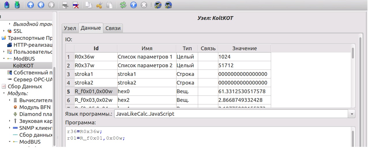The image size is (368, 148).
Task: Switch to the Связи tab
Action: click(x=113, y=28)
